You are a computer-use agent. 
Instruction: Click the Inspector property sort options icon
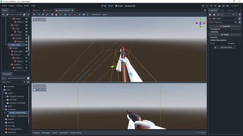[240, 22]
